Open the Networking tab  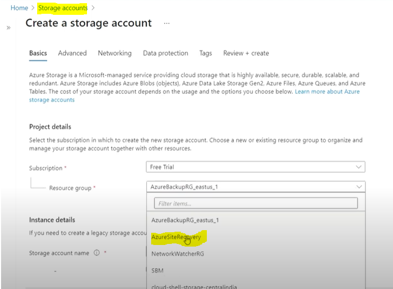click(115, 54)
